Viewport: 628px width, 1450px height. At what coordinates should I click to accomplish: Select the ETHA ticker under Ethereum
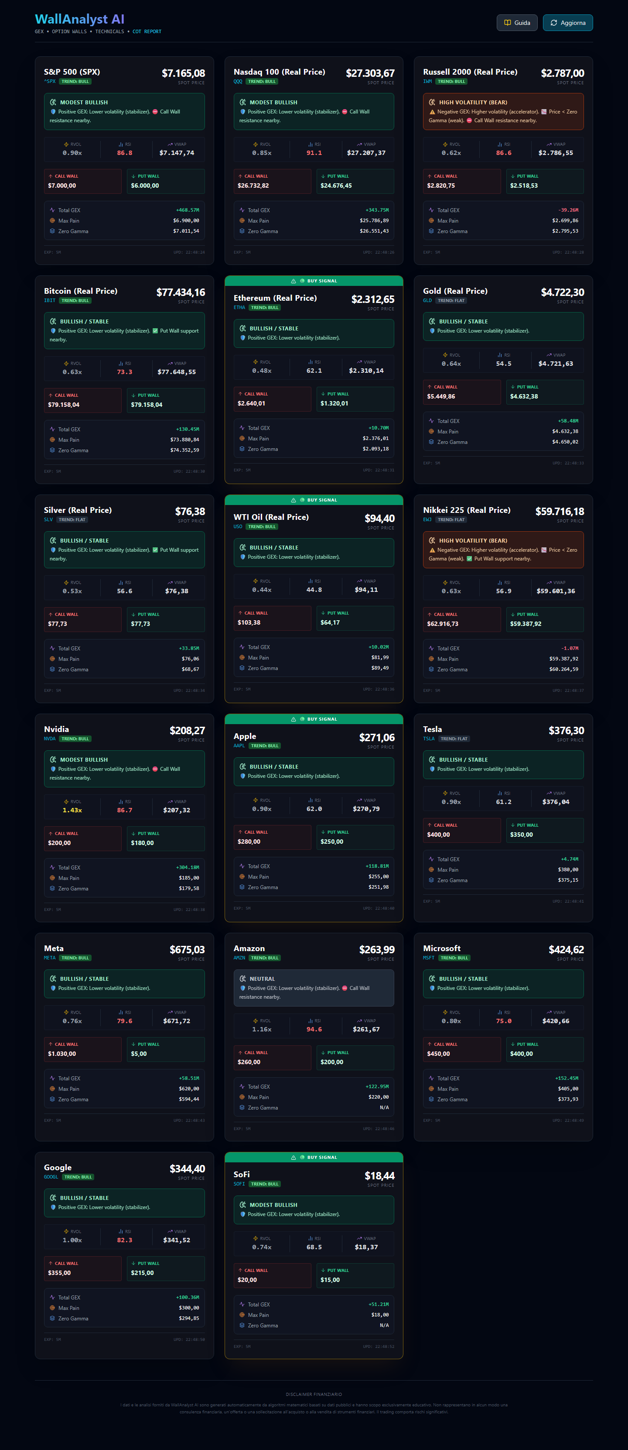pyautogui.click(x=239, y=307)
